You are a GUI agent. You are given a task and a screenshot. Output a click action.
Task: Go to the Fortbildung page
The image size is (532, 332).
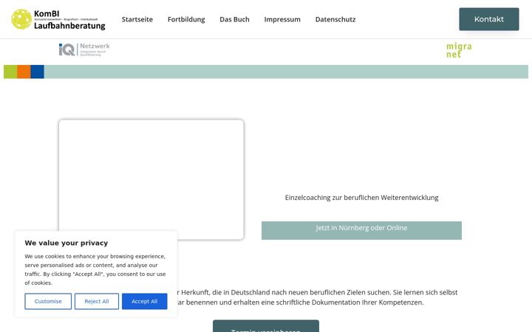pos(186,19)
